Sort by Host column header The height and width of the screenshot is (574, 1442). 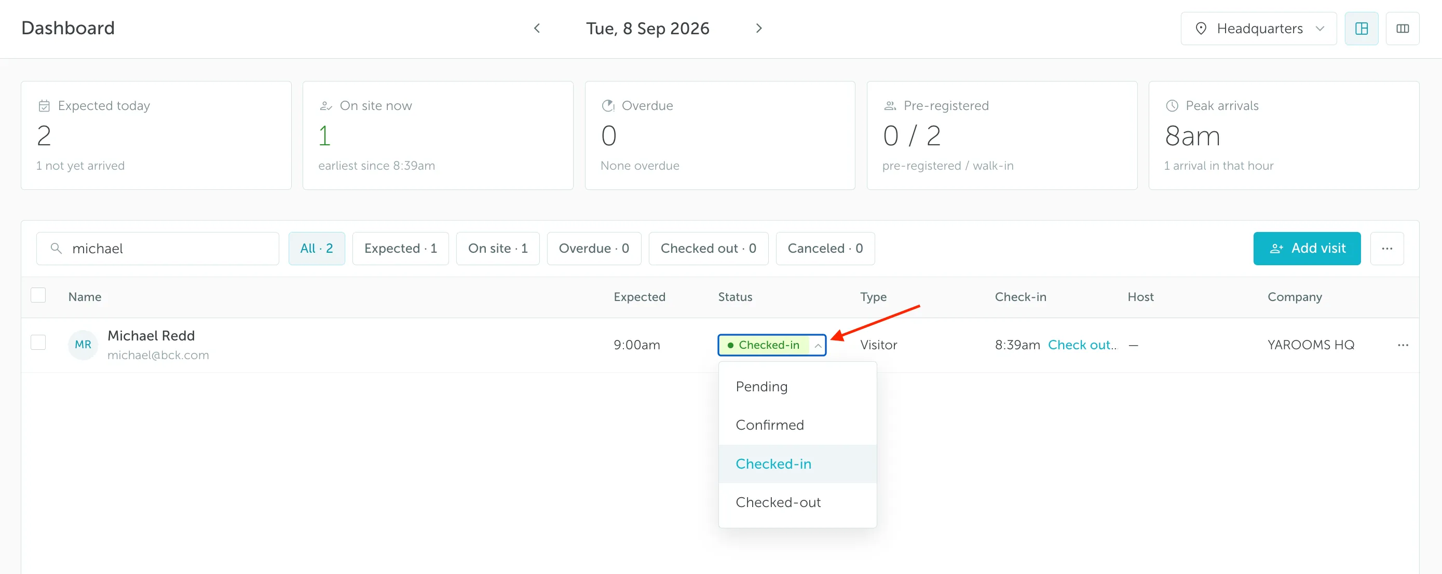point(1140,297)
